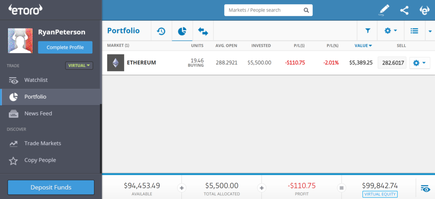
Task: Click the Portfolio pie icon in sidebar
Action: (x=13, y=97)
